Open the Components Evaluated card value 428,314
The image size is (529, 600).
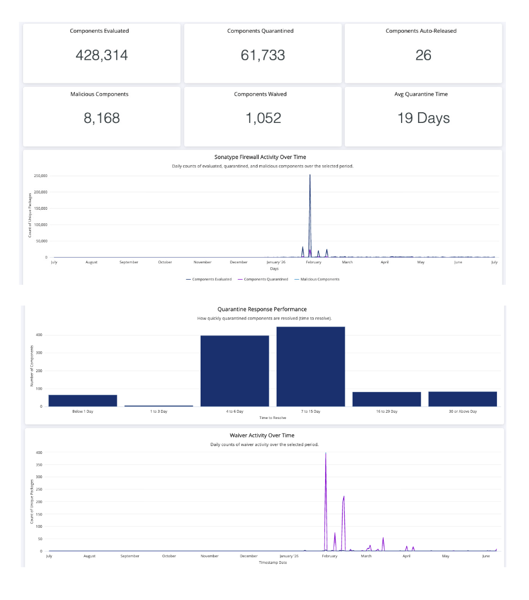tap(101, 55)
